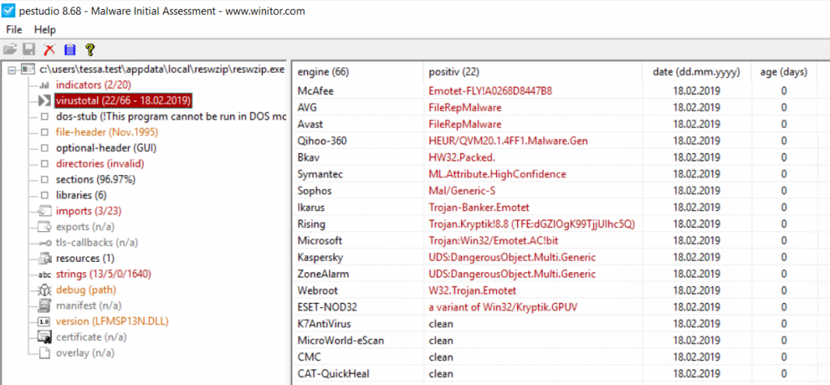This screenshot has width=830, height=385.
Task: Click ML.Attribute.HighConfidence result
Action: point(497,174)
